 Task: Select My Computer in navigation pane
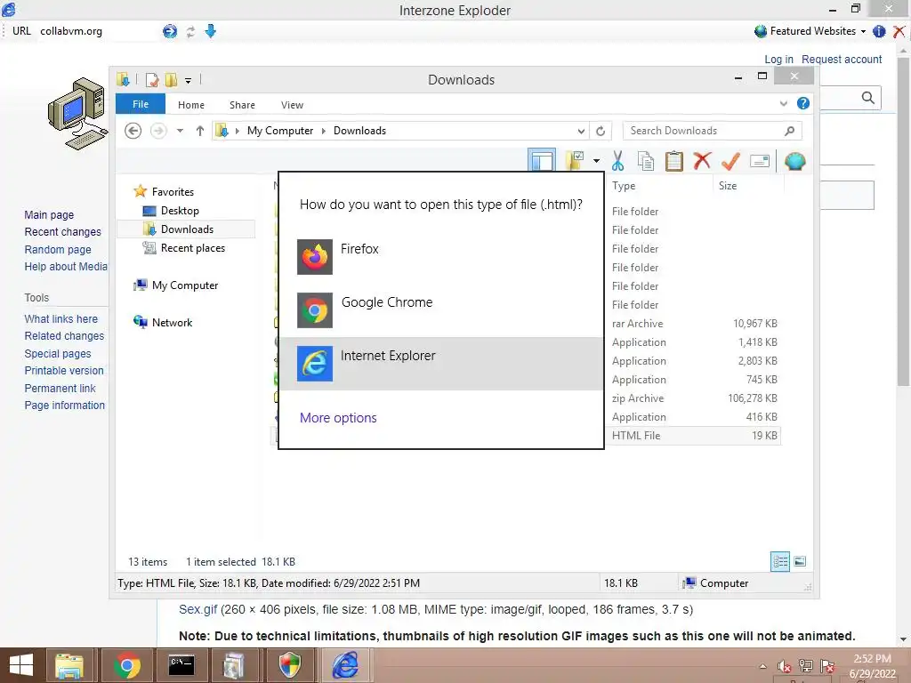point(185,285)
